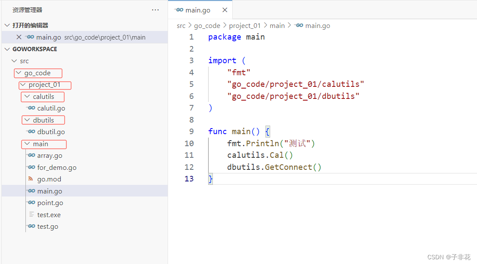Click the go.mod file icon

point(31,179)
